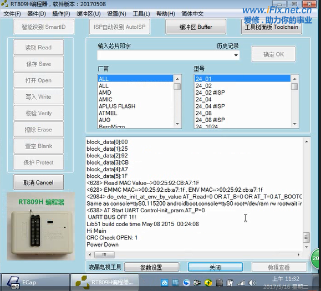Click the 擦除 Erase button
The image size is (321, 291).
click(x=38, y=130)
